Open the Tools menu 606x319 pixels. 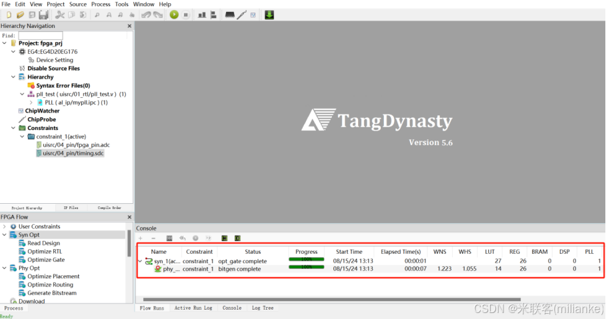[x=121, y=4]
